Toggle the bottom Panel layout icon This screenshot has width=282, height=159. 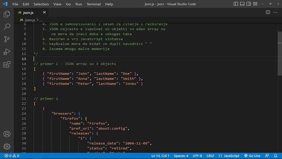point(242,4)
